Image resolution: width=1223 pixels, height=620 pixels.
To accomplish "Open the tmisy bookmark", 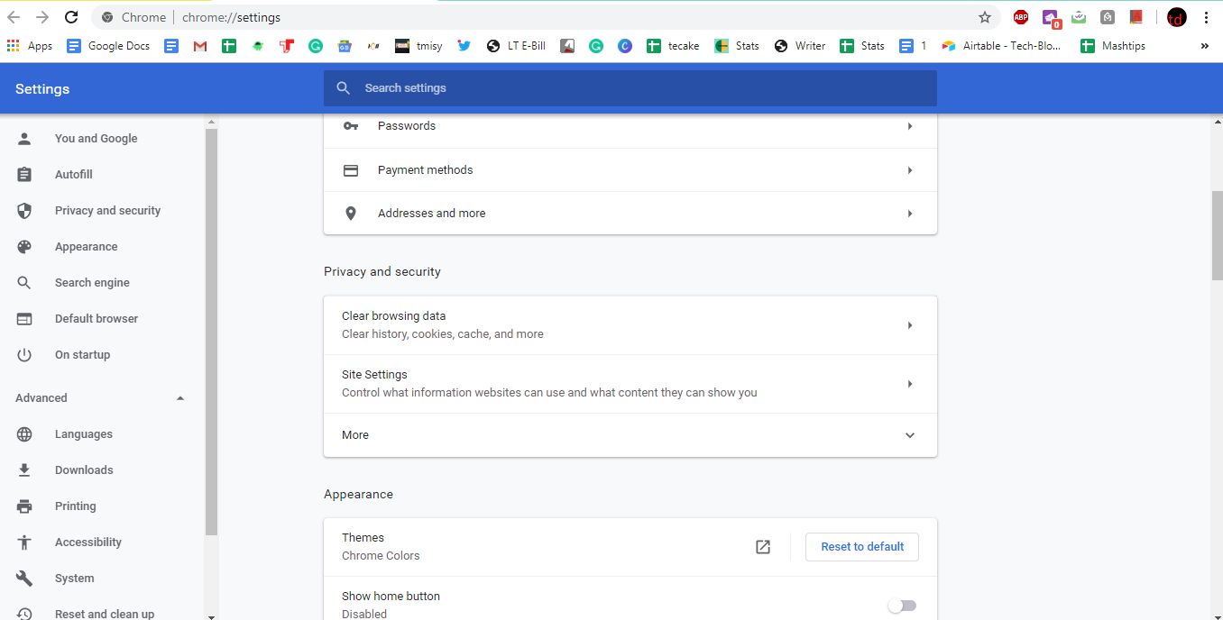I will 419,46.
